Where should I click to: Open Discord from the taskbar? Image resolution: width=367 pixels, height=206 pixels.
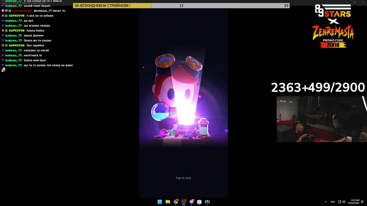192,202
